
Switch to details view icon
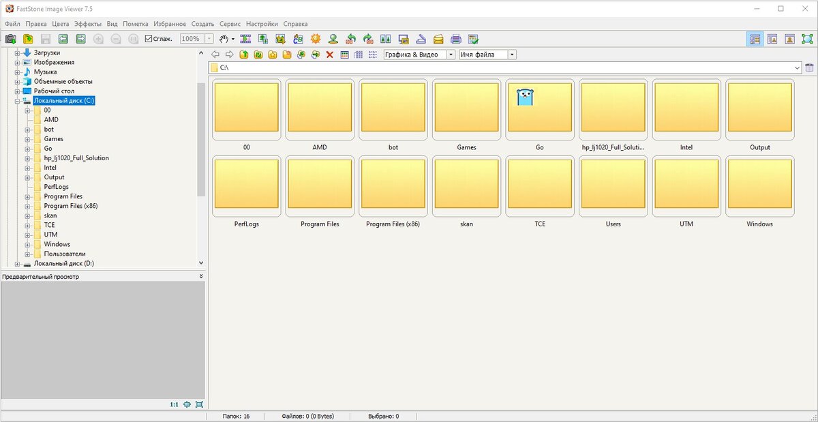click(359, 55)
